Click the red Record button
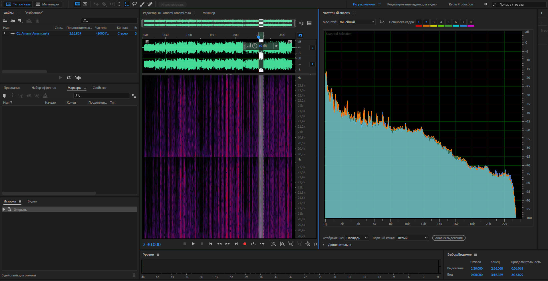The image size is (548, 281). coord(245,244)
